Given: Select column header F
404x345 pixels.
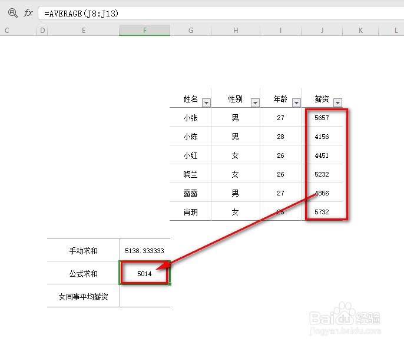Looking at the screenshot, I should (144, 31).
